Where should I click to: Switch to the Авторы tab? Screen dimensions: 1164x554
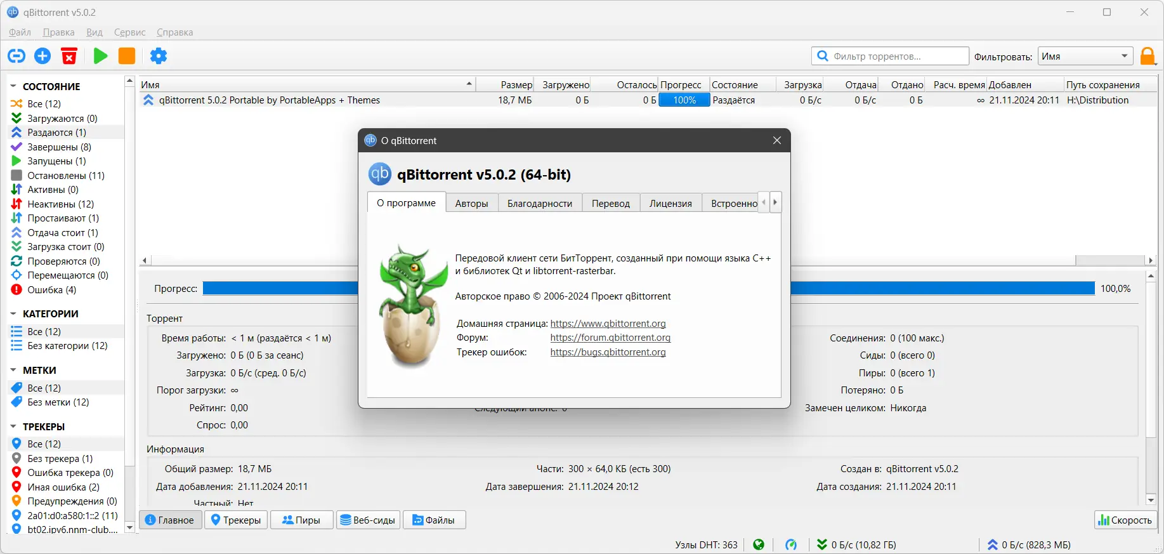click(471, 203)
